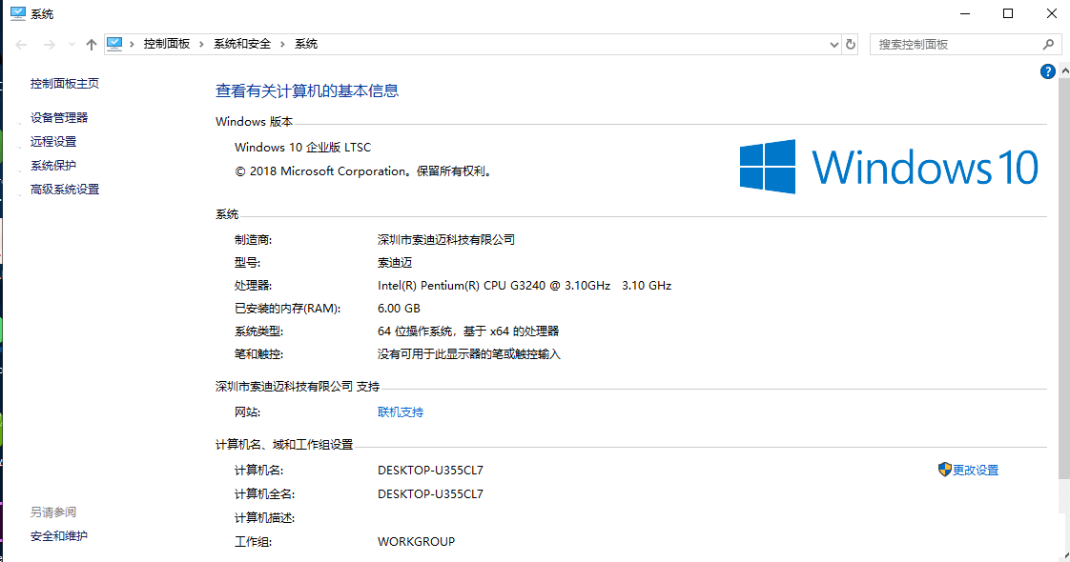Click the computer icon in the address bar
The width and height of the screenshot is (1070, 562).
point(114,44)
